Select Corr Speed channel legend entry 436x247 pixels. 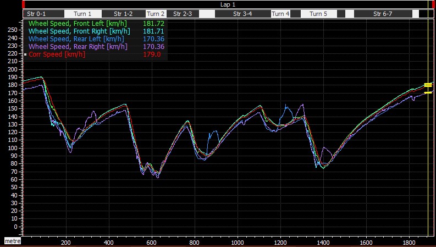(x=57, y=54)
